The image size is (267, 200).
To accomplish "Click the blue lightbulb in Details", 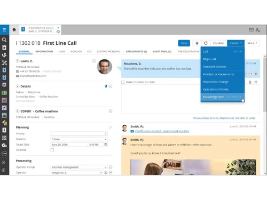I will 106,86.
